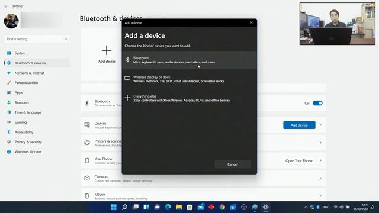This screenshot has height=213, width=379.
Task: Click the mouse icon in Mouse row
Action: point(87,196)
